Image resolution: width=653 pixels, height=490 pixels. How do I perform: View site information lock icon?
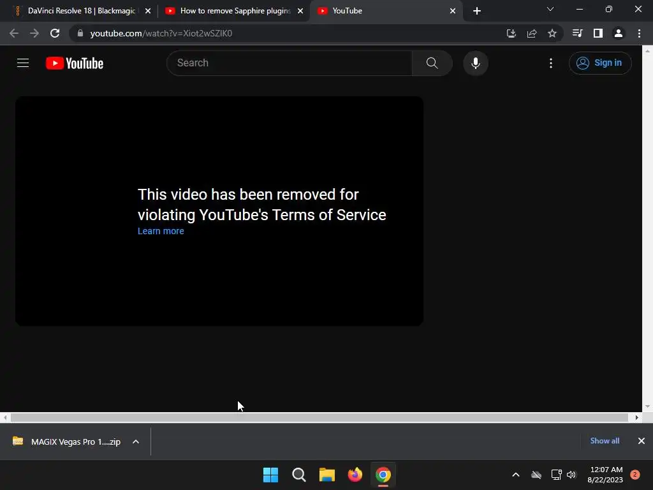80,33
